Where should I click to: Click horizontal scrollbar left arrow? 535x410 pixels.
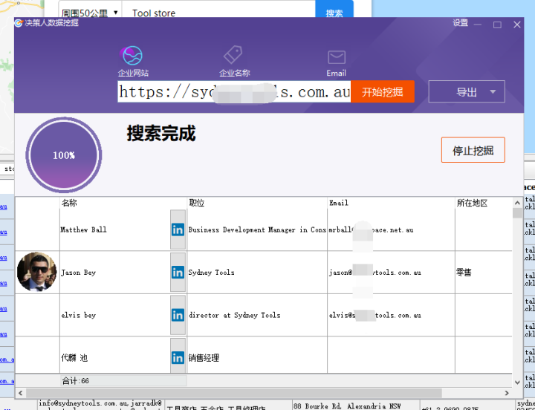21,393
